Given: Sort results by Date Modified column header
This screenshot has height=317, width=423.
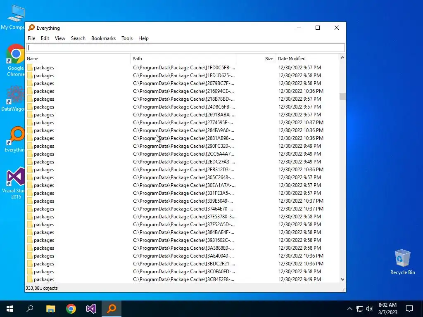Looking at the screenshot, I should click(307, 59).
